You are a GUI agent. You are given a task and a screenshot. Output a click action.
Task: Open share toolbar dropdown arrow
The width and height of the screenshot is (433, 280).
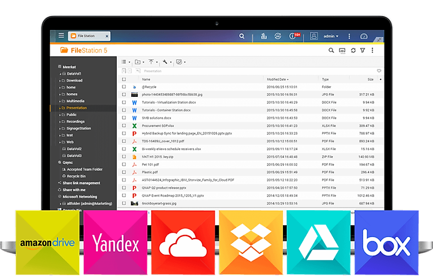point(185,62)
